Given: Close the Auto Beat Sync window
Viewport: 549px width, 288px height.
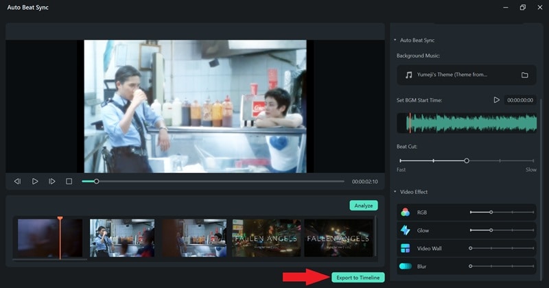Looking at the screenshot, I should (x=540, y=8).
